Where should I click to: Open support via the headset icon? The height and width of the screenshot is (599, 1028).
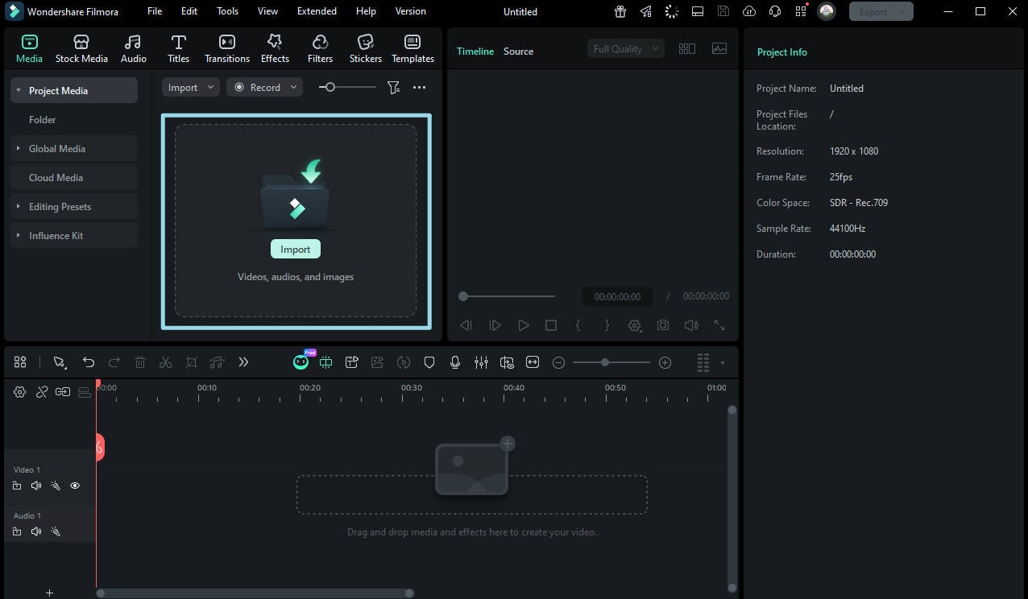click(x=774, y=11)
